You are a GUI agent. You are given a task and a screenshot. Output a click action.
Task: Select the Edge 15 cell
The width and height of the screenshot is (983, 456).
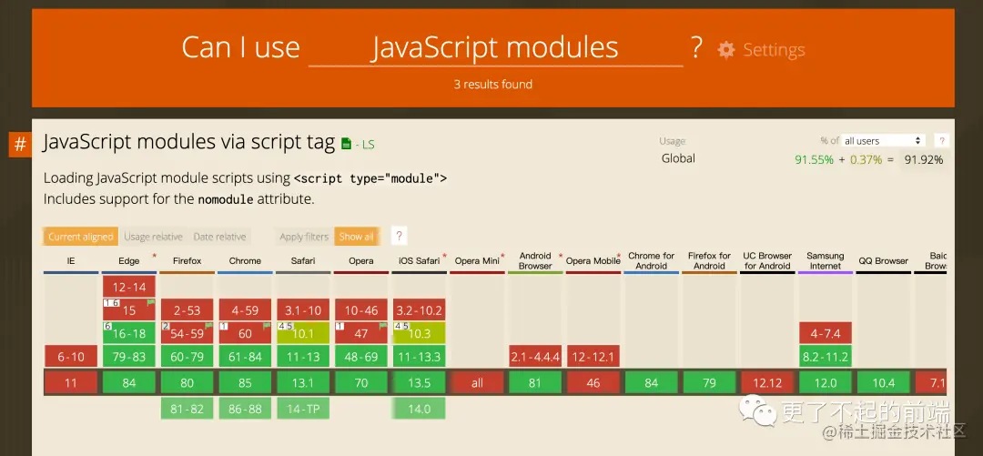point(129,309)
